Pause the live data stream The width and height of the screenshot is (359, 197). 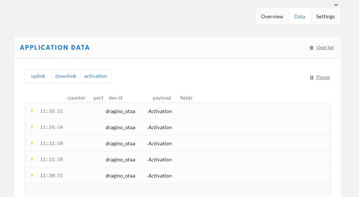click(323, 77)
